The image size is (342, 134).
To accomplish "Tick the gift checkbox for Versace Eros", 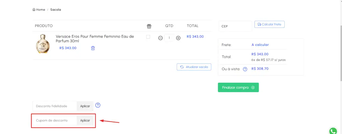I will pos(148,37).
